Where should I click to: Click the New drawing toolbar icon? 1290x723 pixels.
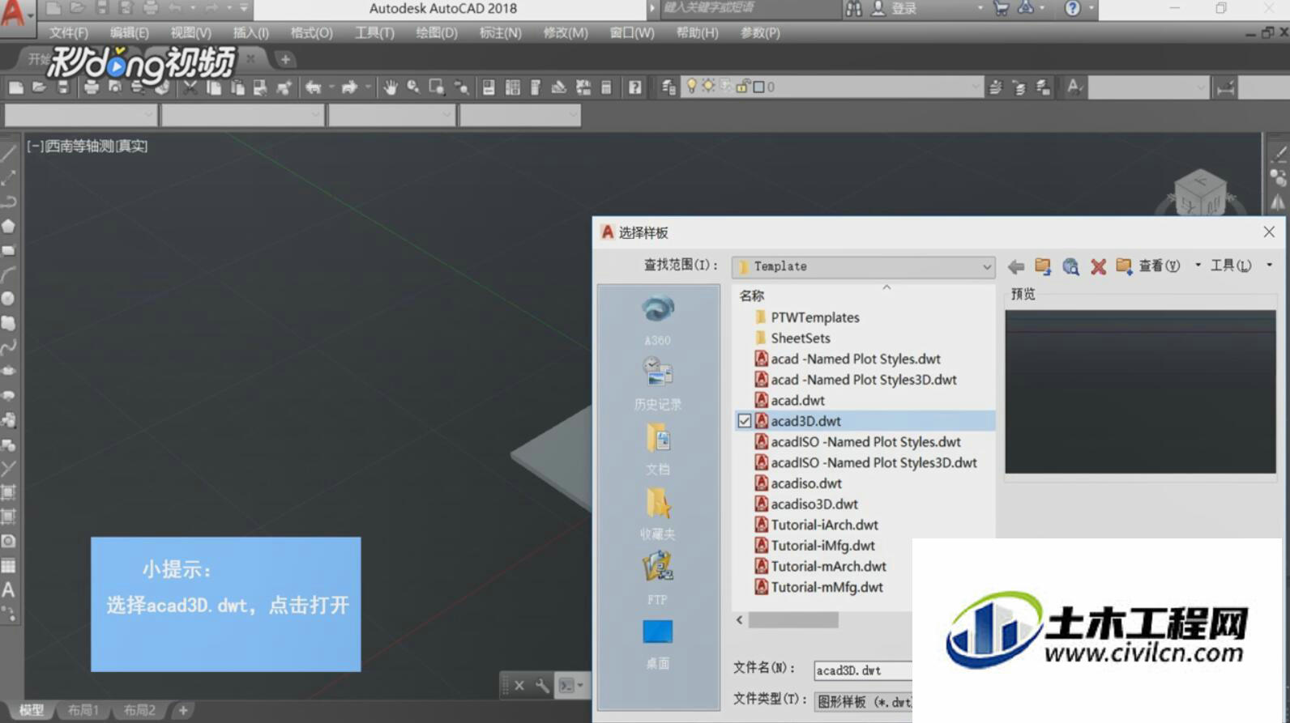coord(15,87)
